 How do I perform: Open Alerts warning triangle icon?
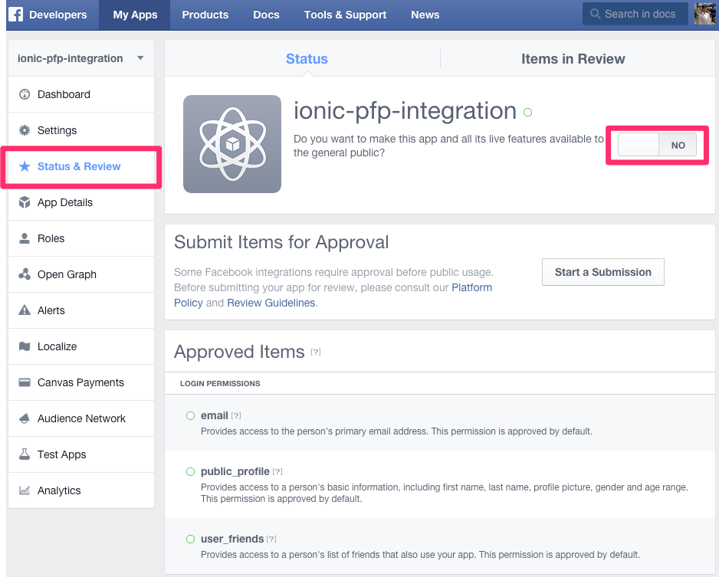[24, 310]
